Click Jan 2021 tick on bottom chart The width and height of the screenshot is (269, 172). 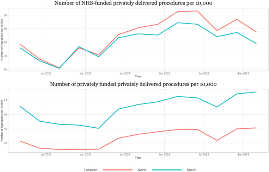[85, 154]
